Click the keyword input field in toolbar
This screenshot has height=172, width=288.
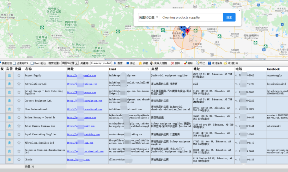pos(101,63)
